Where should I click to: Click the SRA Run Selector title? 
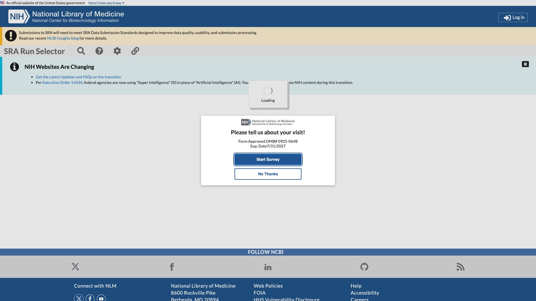(34, 51)
